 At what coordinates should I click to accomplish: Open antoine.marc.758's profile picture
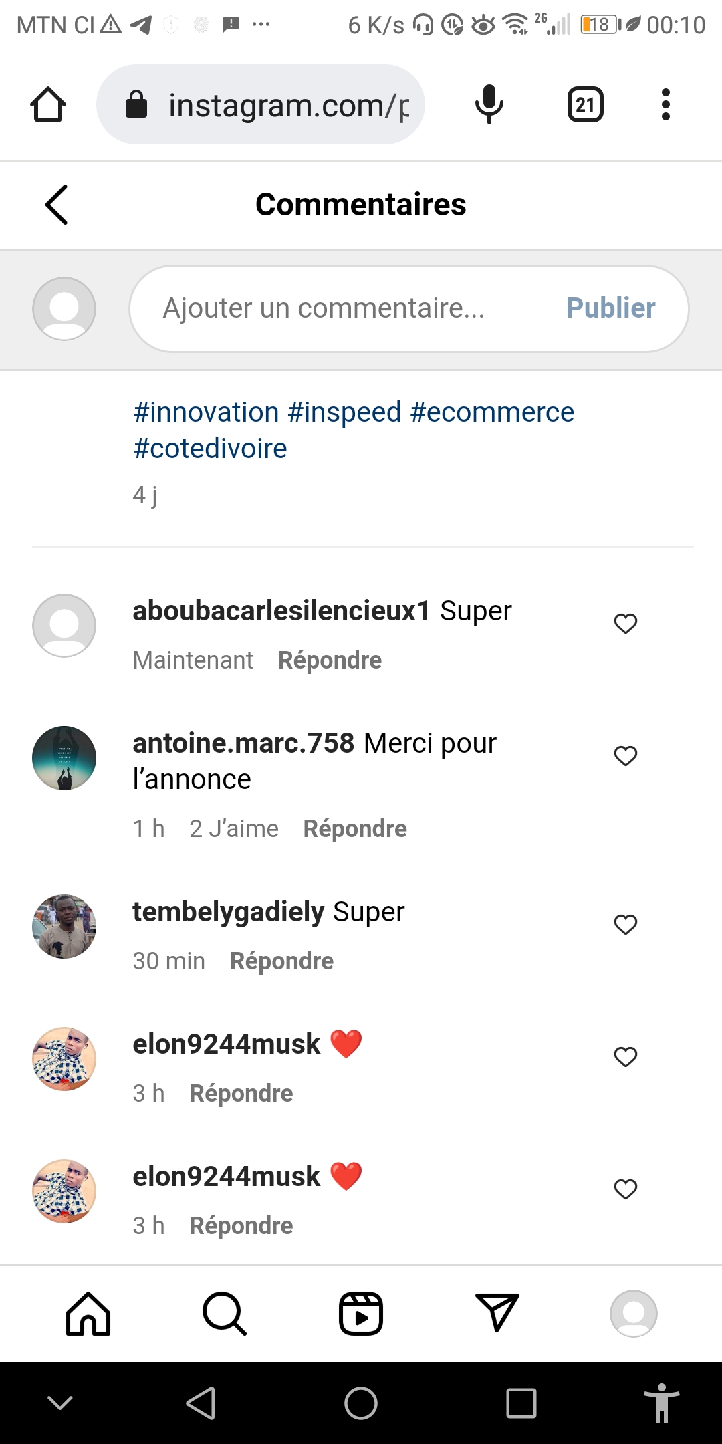click(64, 758)
